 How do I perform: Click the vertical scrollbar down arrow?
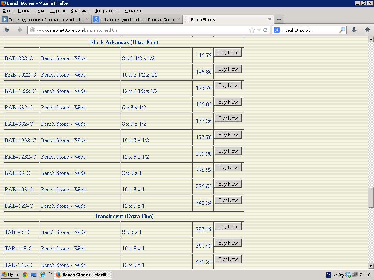[x=371, y=266]
